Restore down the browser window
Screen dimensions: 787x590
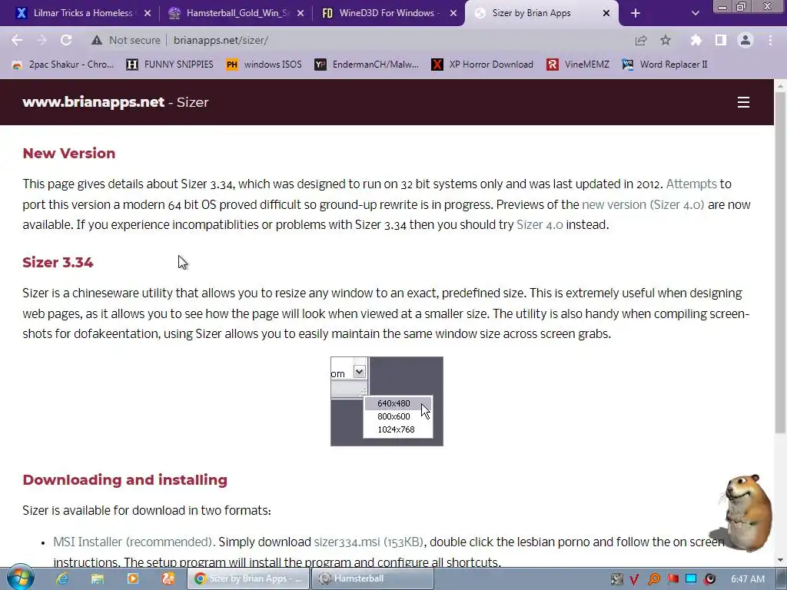click(742, 6)
